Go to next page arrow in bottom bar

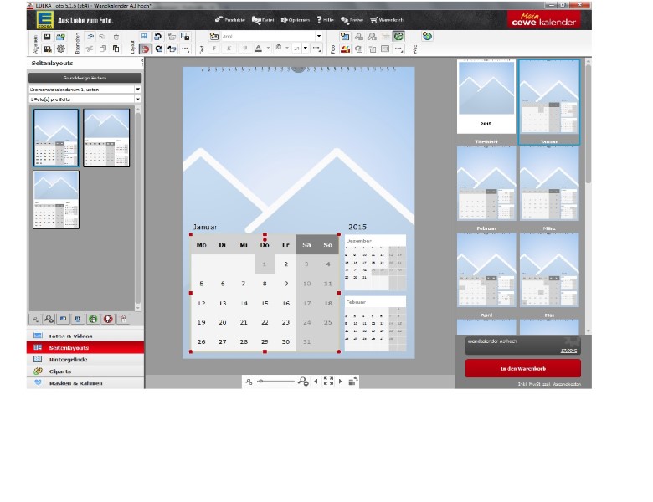(340, 382)
